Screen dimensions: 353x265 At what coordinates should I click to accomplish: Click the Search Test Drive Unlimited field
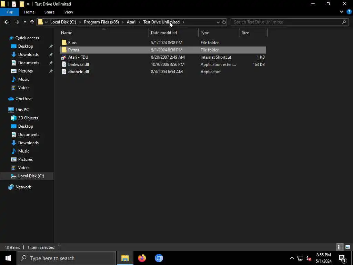click(290, 22)
